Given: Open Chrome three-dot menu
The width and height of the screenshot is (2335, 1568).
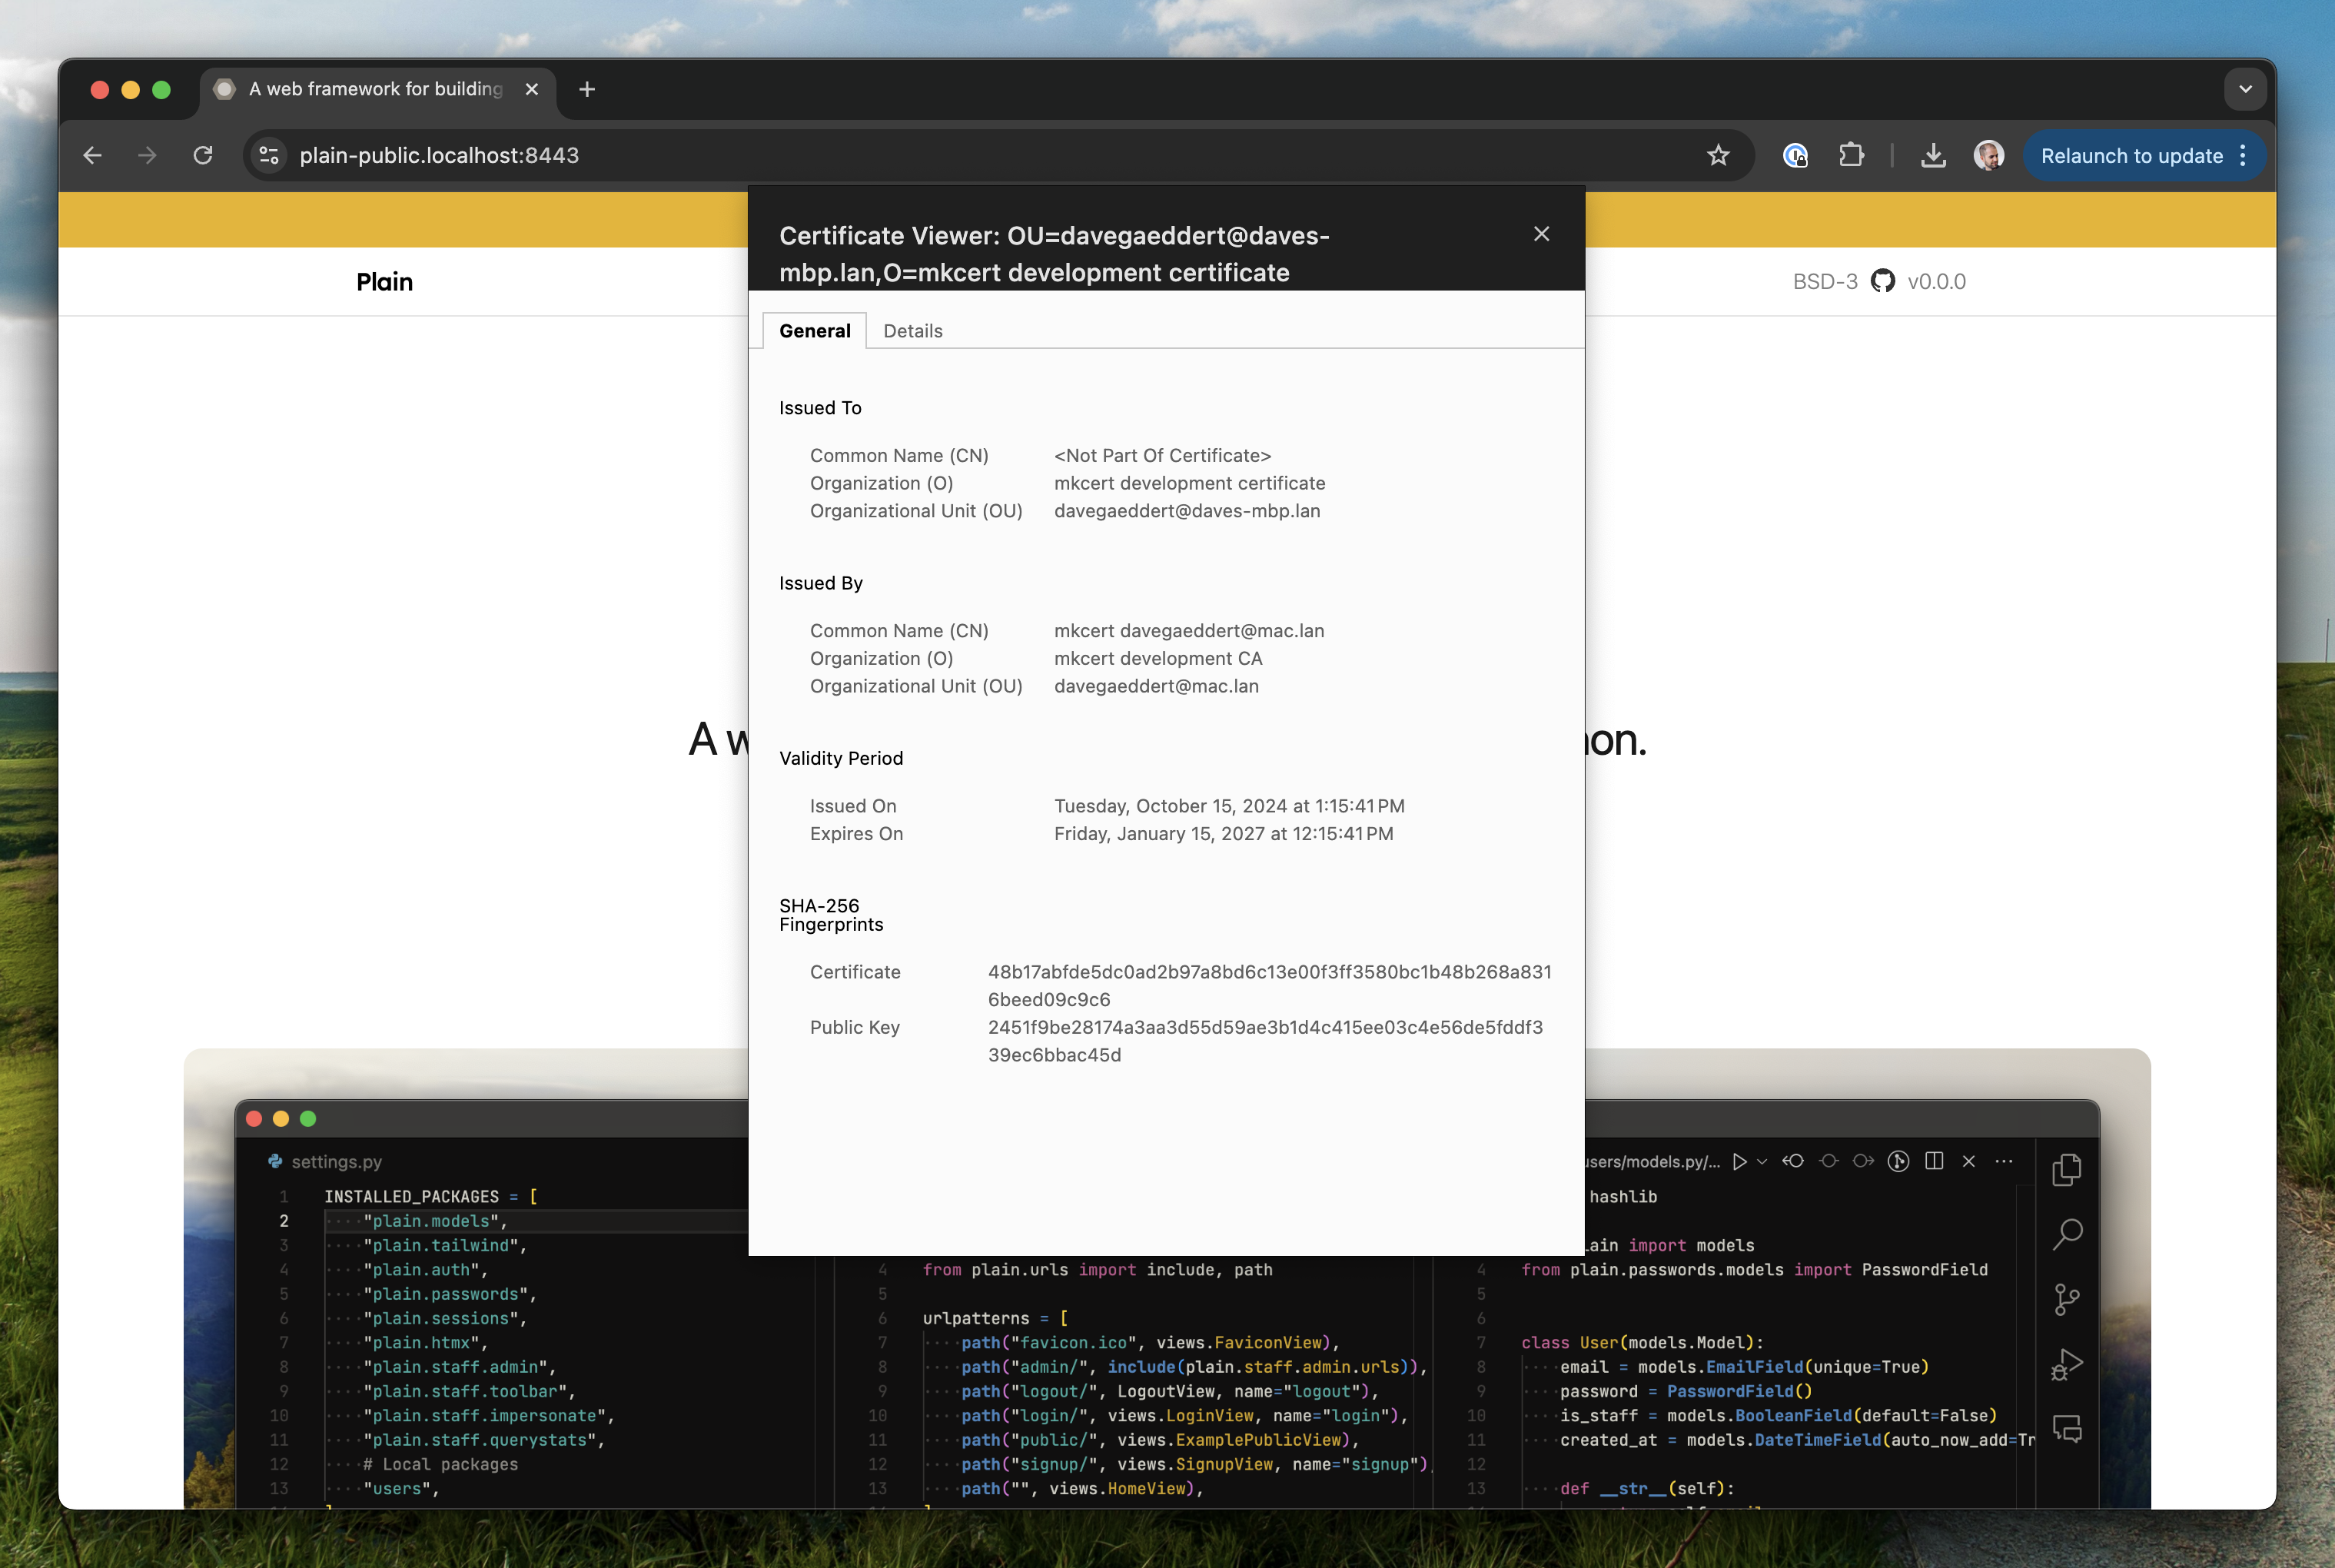Looking at the screenshot, I should tap(2243, 156).
